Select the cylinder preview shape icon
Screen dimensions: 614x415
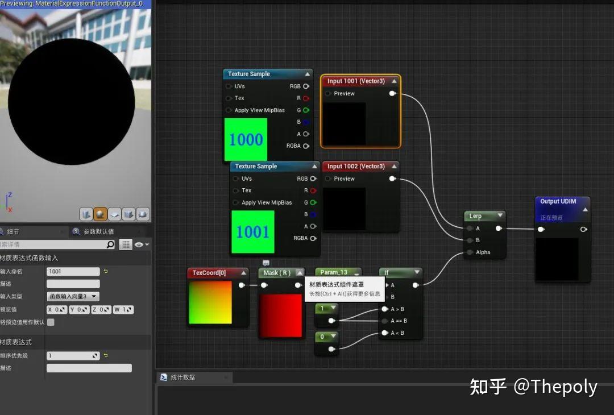[x=86, y=214]
